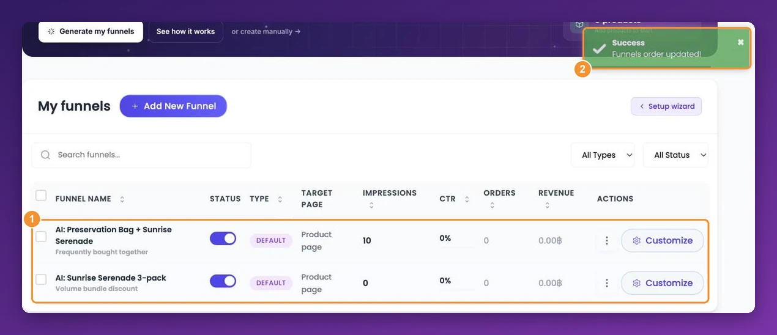
Task: Click DEFAULT badge of 3-pack row
Action: [x=271, y=283]
